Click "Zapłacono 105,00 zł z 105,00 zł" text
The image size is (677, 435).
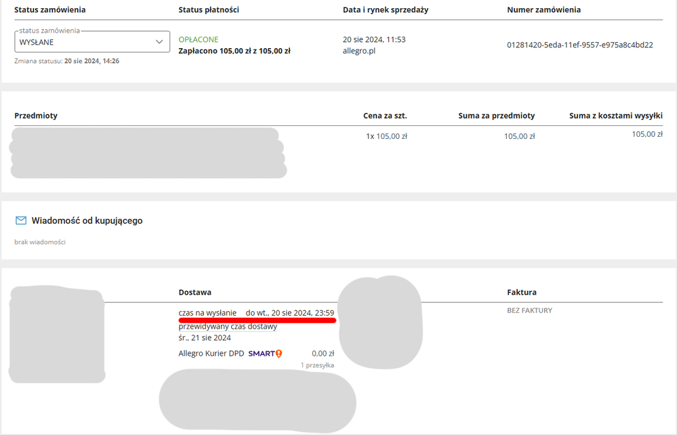pyautogui.click(x=234, y=51)
